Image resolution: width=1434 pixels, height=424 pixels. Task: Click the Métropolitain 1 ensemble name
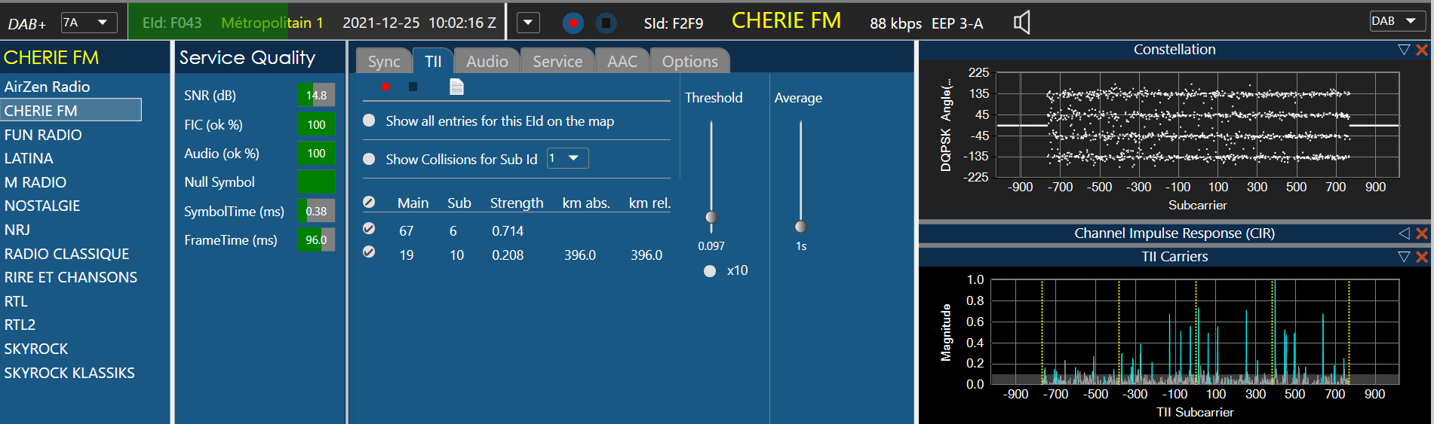(272, 23)
